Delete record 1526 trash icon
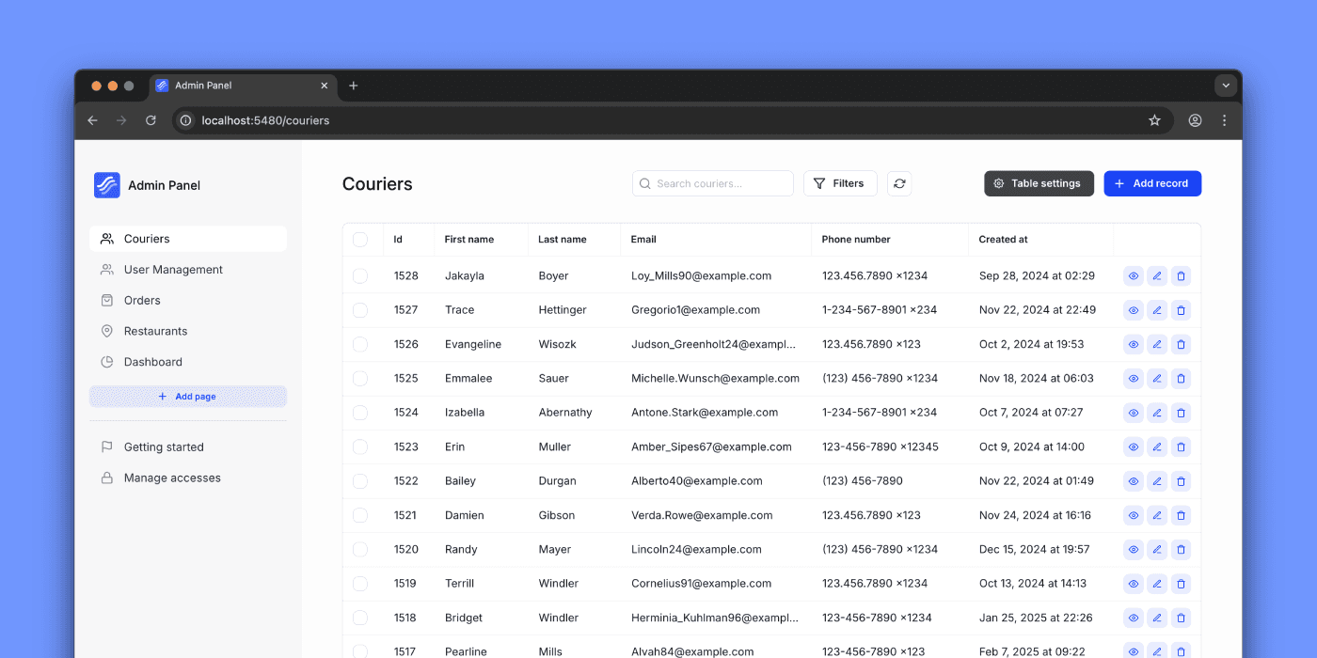The height and width of the screenshot is (658, 1317). [1181, 344]
